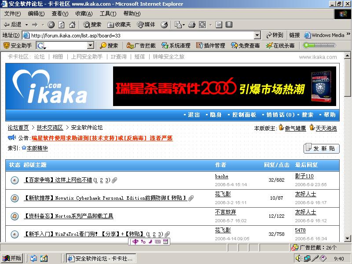Click the Forward arrow button
Viewport: 352px width, 264px height.
click(x=35, y=25)
